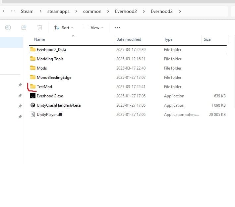Viewport: 235px width, 207px height.
Task: Sort by Date modified column header
Action: click(x=129, y=39)
